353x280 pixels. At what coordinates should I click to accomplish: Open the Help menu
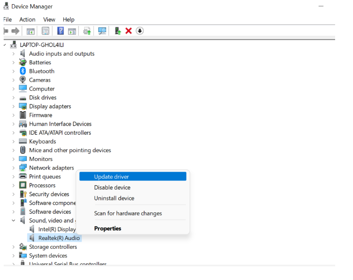(x=68, y=20)
